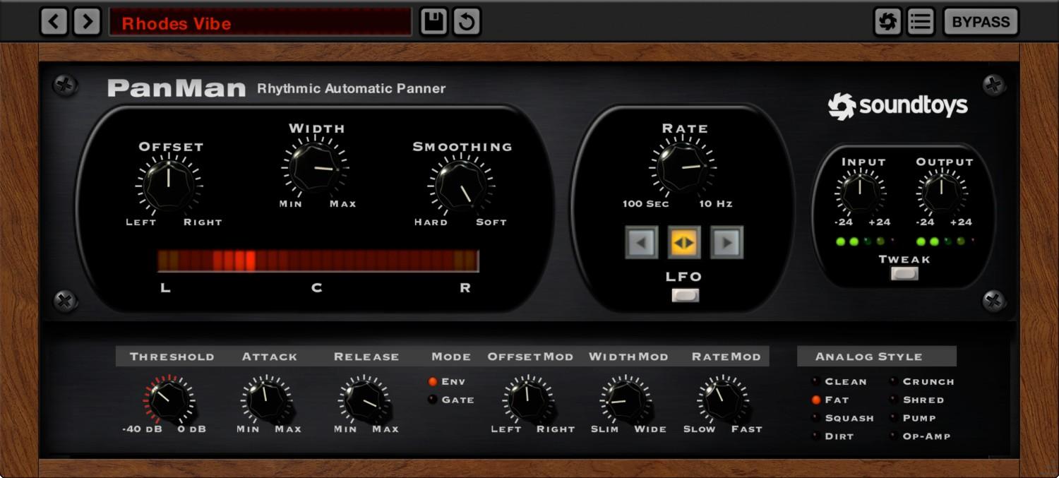1059x478 pixels.
Task: Open the preset list icon
Action: click(919, 21)
